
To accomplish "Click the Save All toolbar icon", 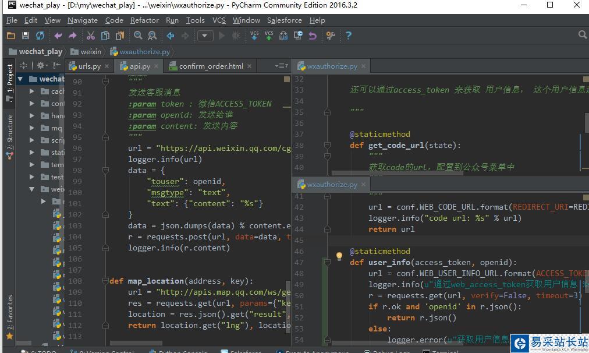I will (25, 36).
